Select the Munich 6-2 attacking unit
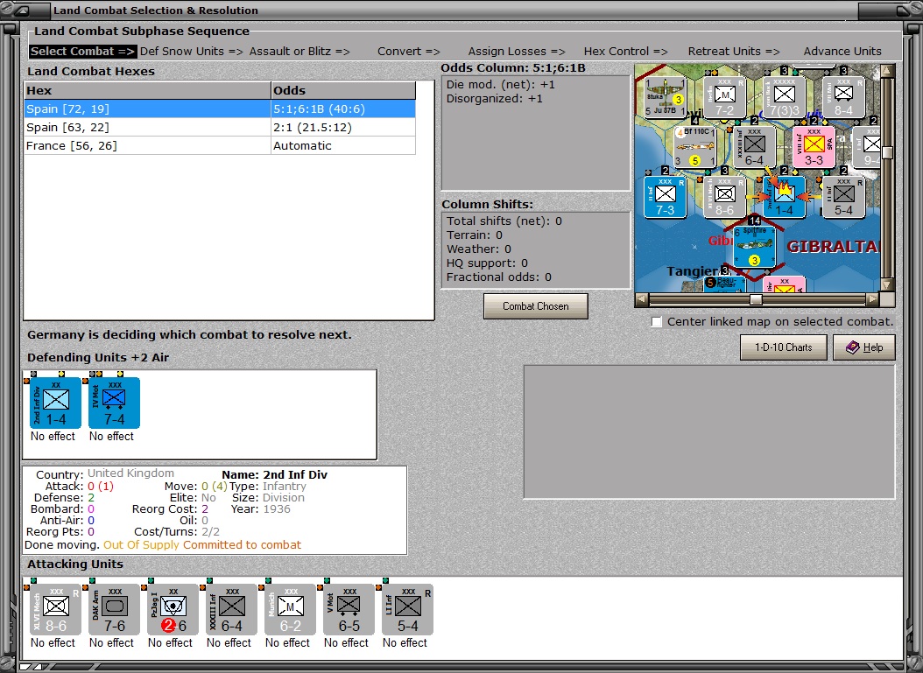923x673 pixels. [x=290, y=609]
